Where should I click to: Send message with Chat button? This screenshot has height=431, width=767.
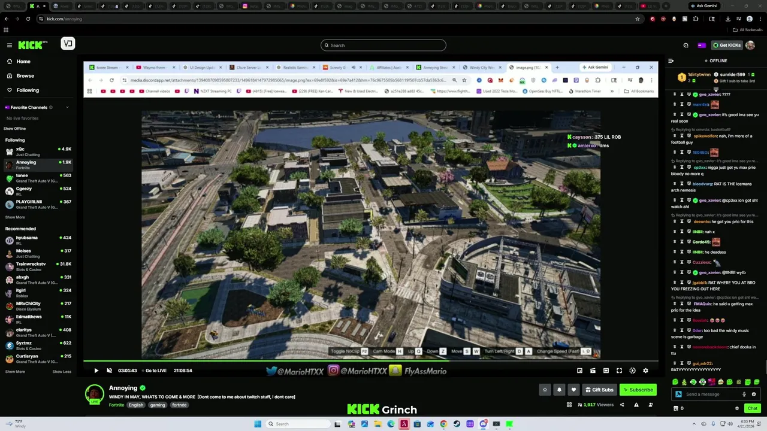(x=752, y=408)
